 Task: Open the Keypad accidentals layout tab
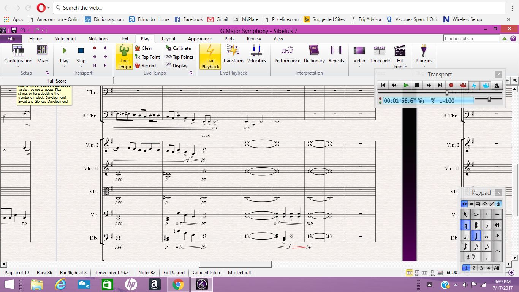(x=498, y=204)
